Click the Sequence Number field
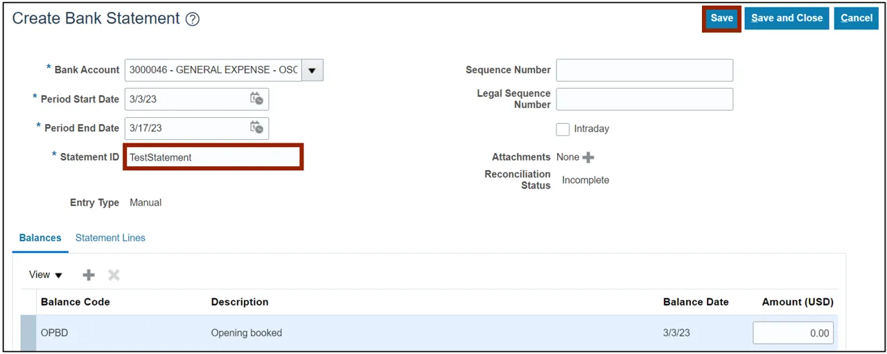Viewport: 887px width, 354px height. pos(644,70)
